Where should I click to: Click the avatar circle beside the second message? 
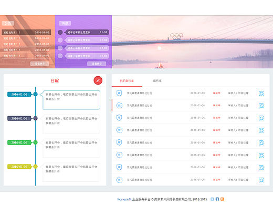pyautogui.click(x=60, y=40)
